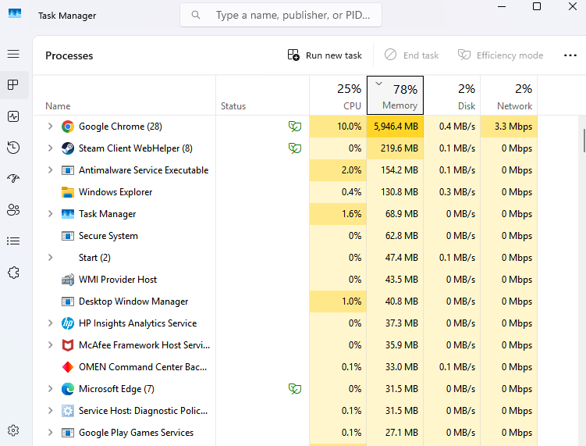Open the three-dot more options menu
This screenshot has height=446, width=586.
point(570,55)
